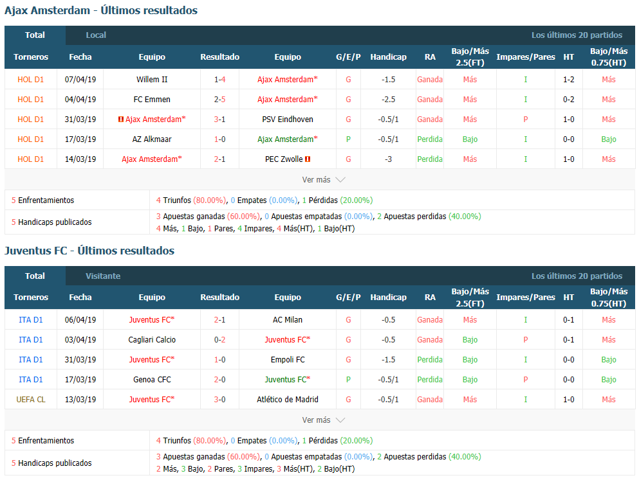The image size is (639, 480).
Task: Select the Total tab in Ajax Amsterdam results
Action: [x=35, y=35]
